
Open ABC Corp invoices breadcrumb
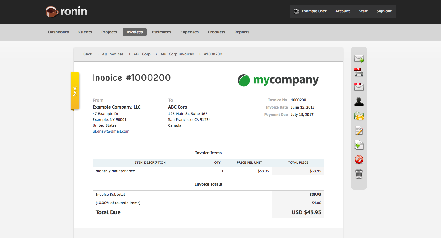point(177,54)
